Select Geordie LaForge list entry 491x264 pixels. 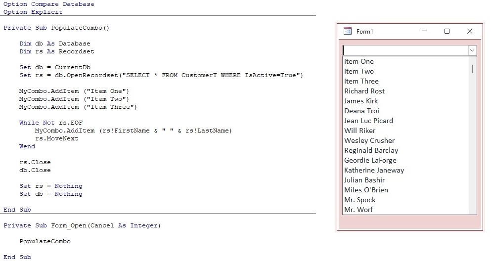click(370, 160)
